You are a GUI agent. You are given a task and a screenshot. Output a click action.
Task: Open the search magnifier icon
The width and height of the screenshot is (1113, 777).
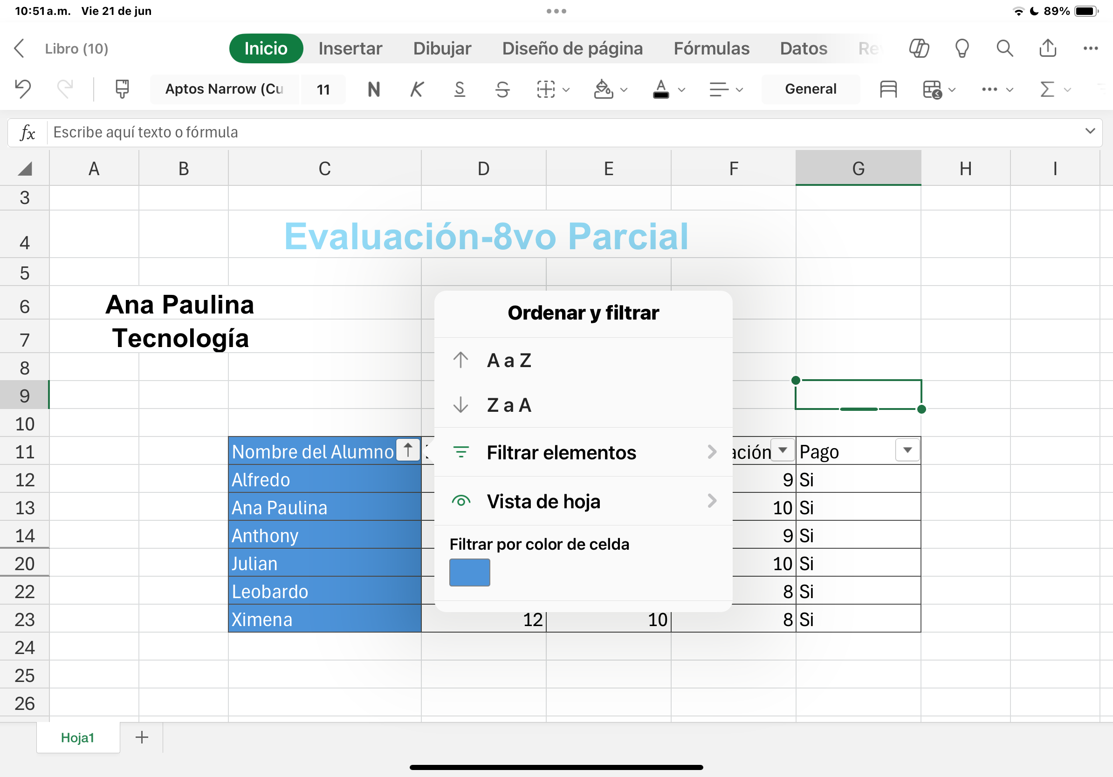pyautogui.click(x=1004, y=48)
